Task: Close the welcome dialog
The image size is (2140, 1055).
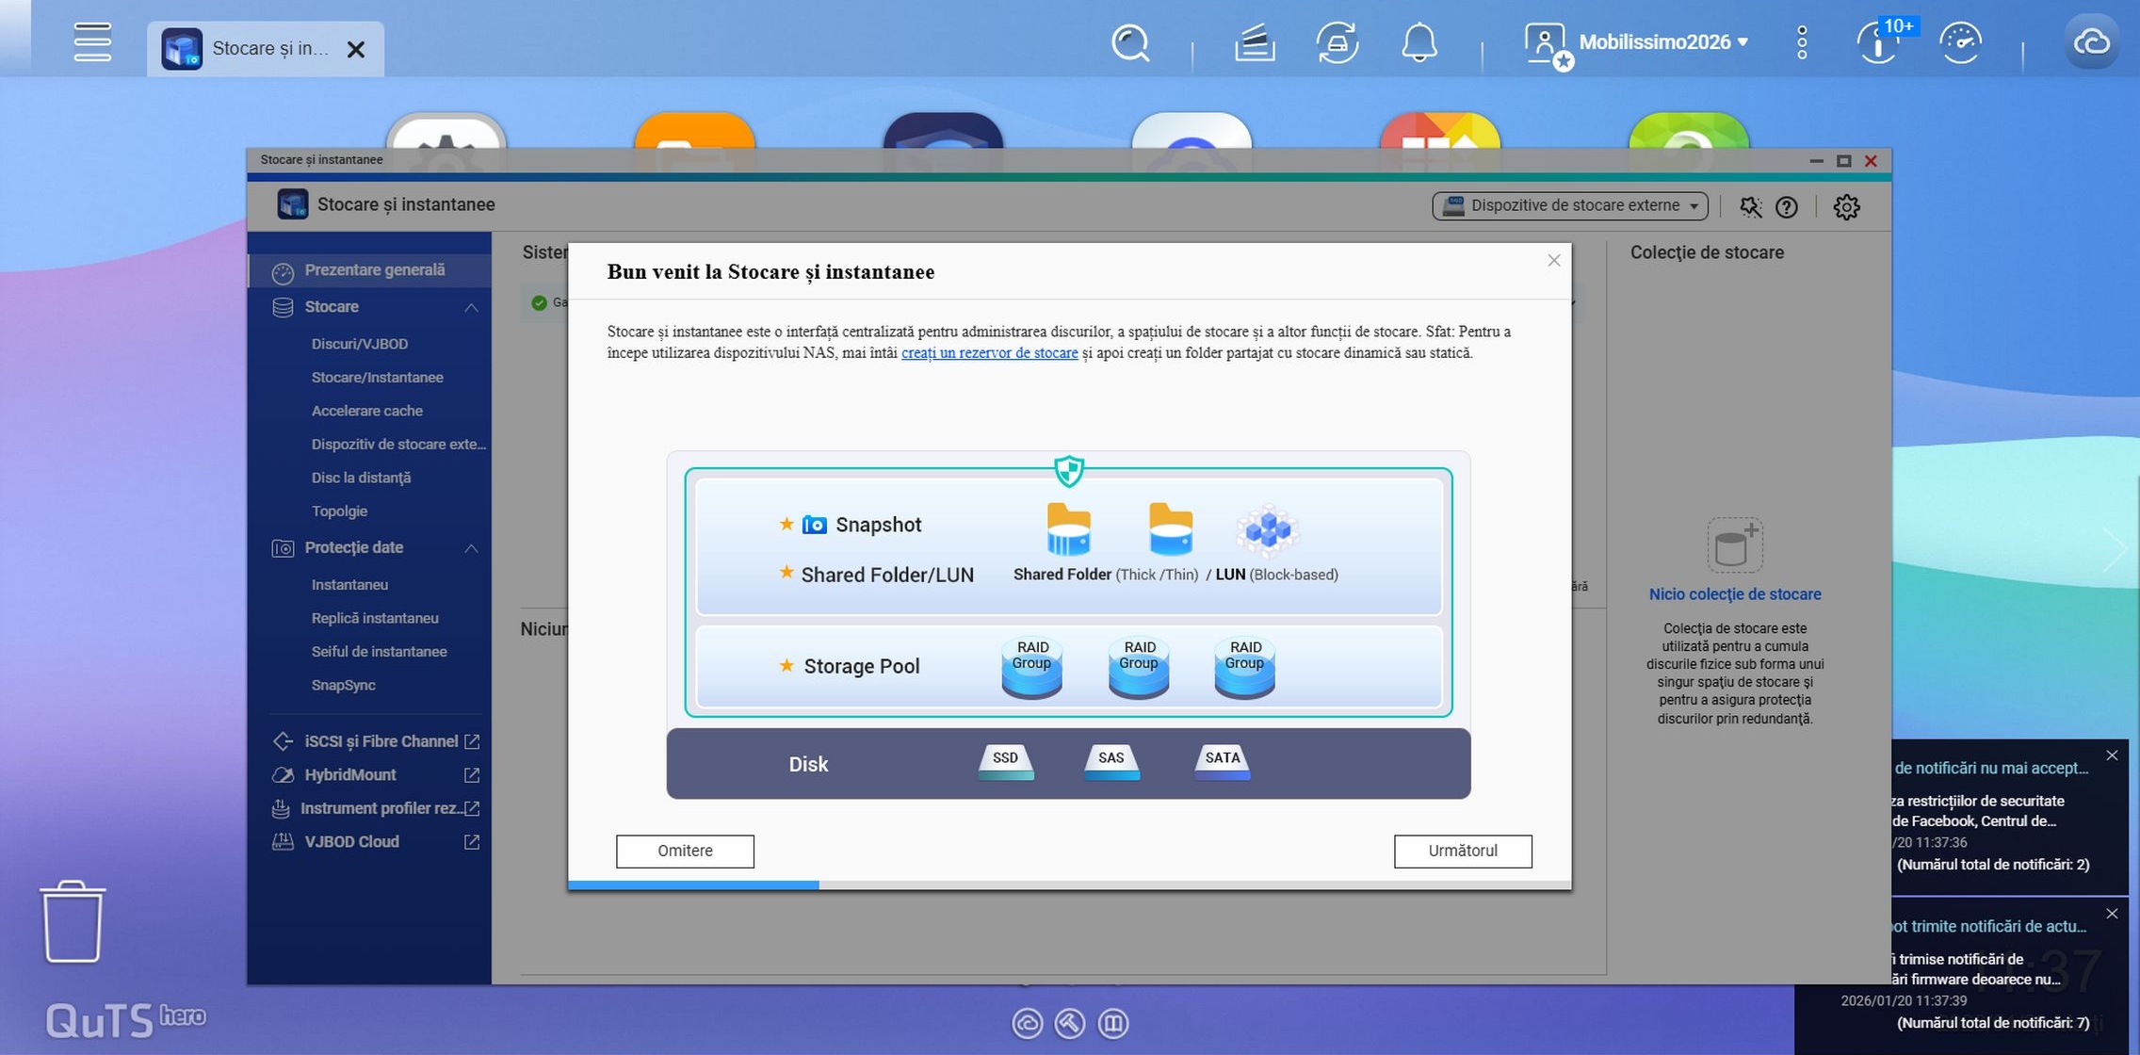Action: 1553,260
